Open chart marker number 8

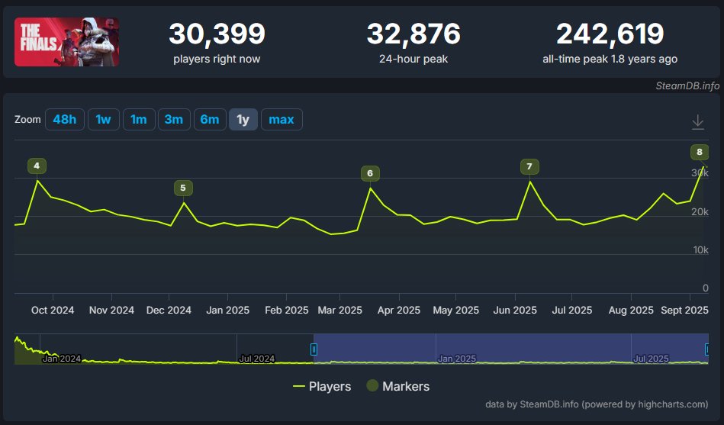[x=700, y=152]
